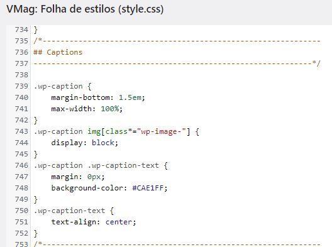
Task: Click the '.wp-caption-text {' selector on line 750
Action: 74,211
